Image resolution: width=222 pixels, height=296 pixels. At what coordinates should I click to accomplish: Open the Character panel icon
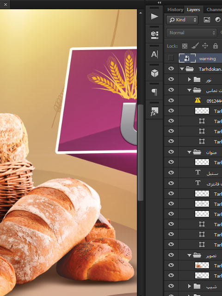154,55
